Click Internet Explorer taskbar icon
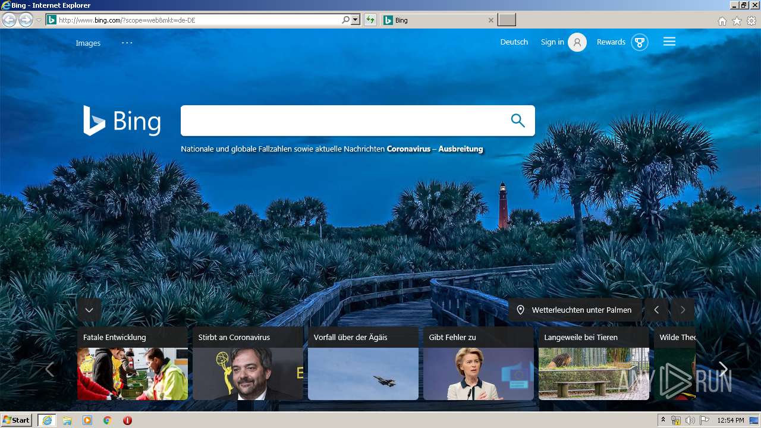This screenshot has height=428, width=761. coord(47,420)
